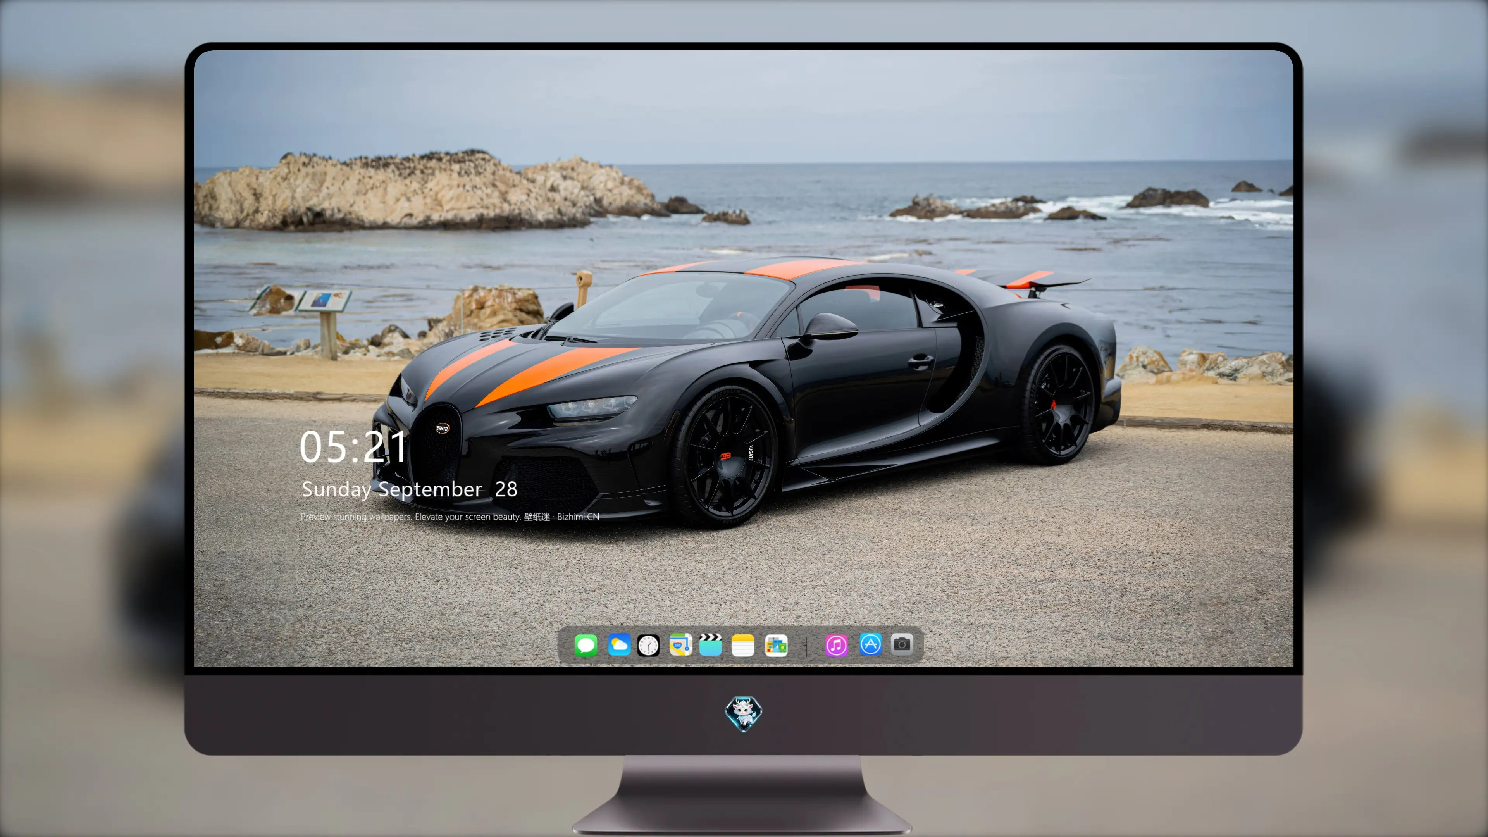Open the Photos collage icon
The height and width of the screenshot is (837, 1488).
coord(776,645)
